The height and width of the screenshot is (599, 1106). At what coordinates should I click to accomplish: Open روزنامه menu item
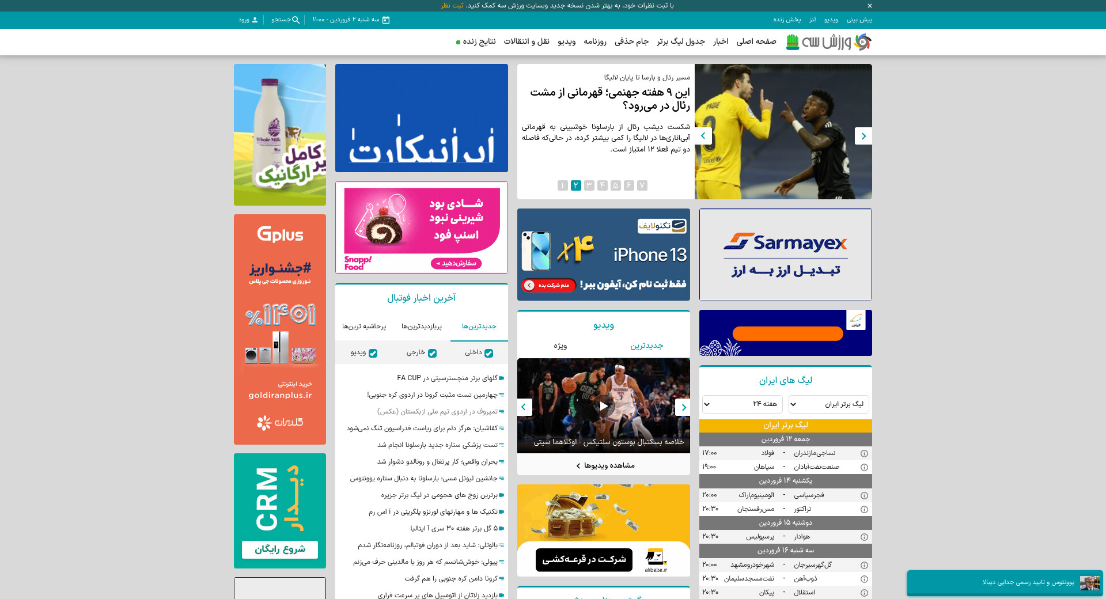click(x=595, y=41)
